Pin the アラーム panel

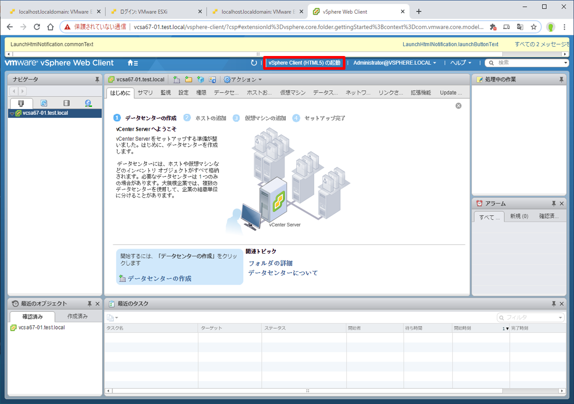point(554,203)
